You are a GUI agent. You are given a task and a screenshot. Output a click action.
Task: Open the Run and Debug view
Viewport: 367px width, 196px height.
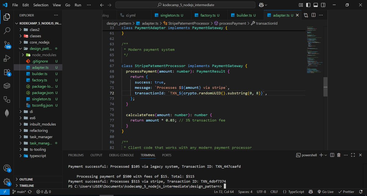tap(7, 58)
